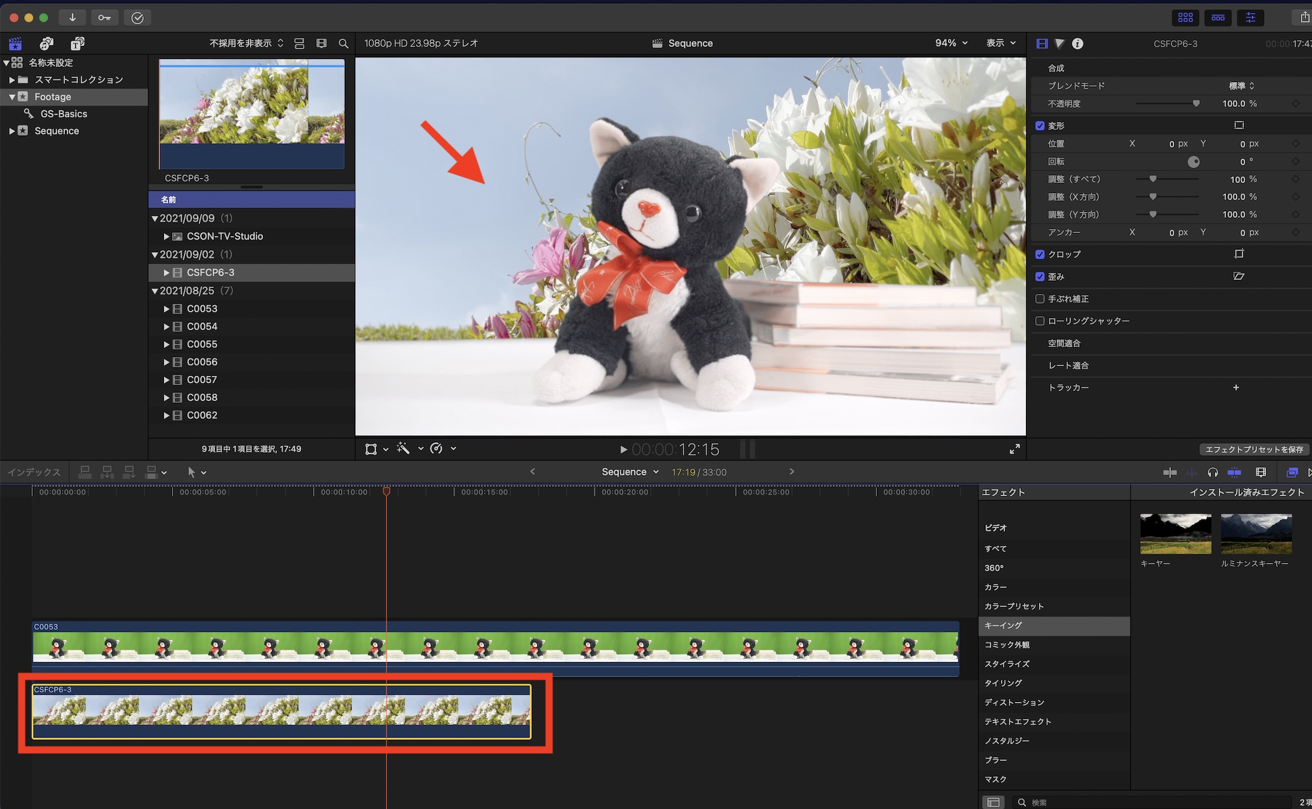This screenshot has height=809, width=1312.
Task: Click the share export icon
Action: 1304,18
